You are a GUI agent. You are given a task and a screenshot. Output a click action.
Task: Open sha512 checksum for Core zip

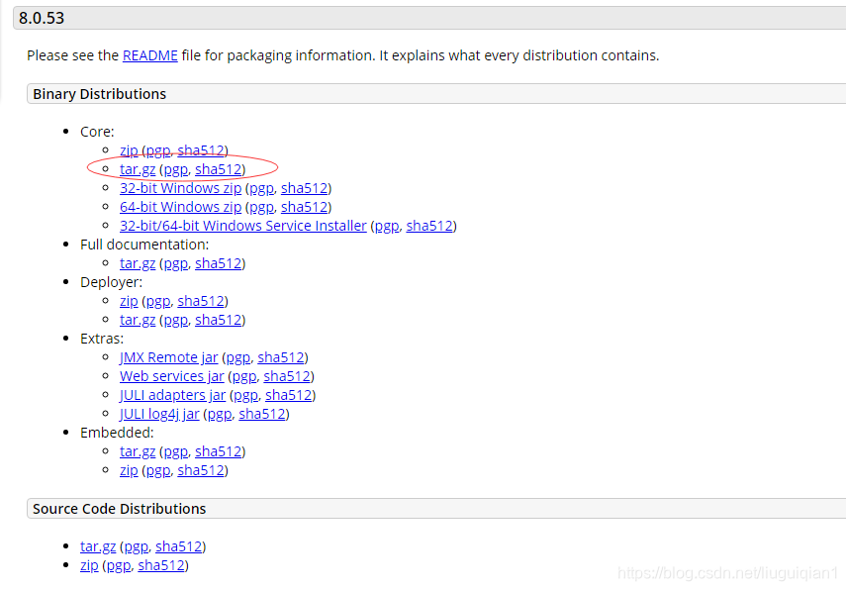click(201, 150)
